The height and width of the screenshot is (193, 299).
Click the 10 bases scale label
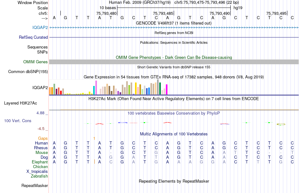click(108, 8)
